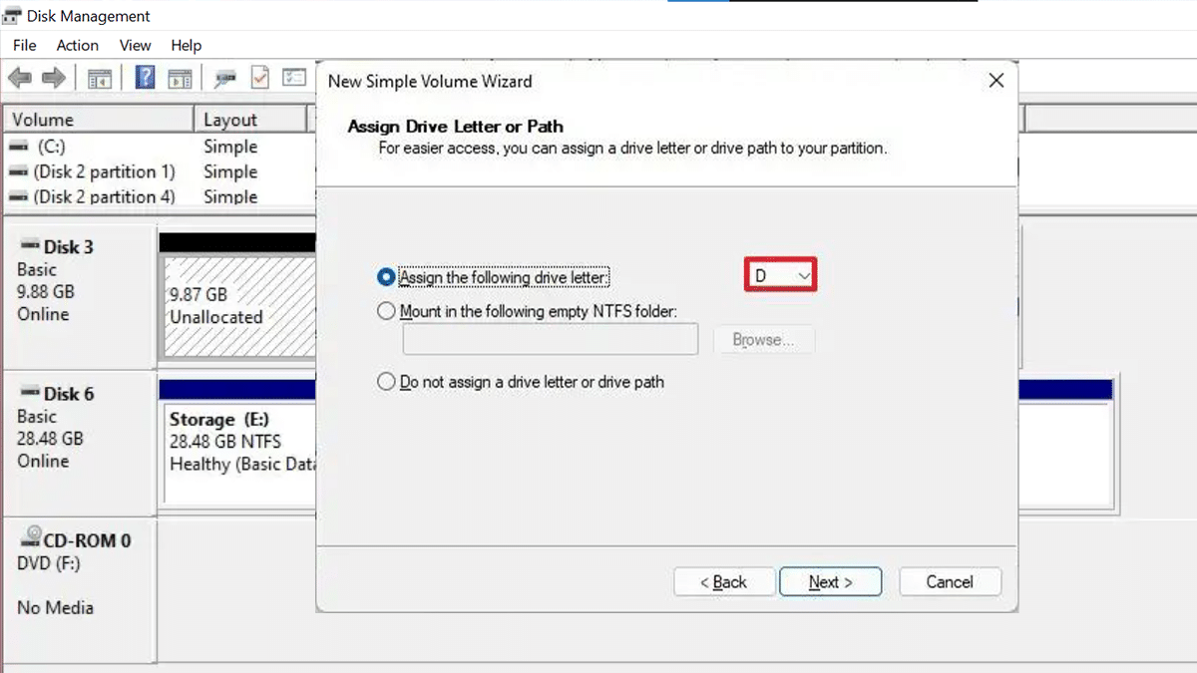Click the NTFS folder path input field
Image resolution: width=1197 pixels, height=673 pixels.
pyautogui.click(x=551, y=340)
